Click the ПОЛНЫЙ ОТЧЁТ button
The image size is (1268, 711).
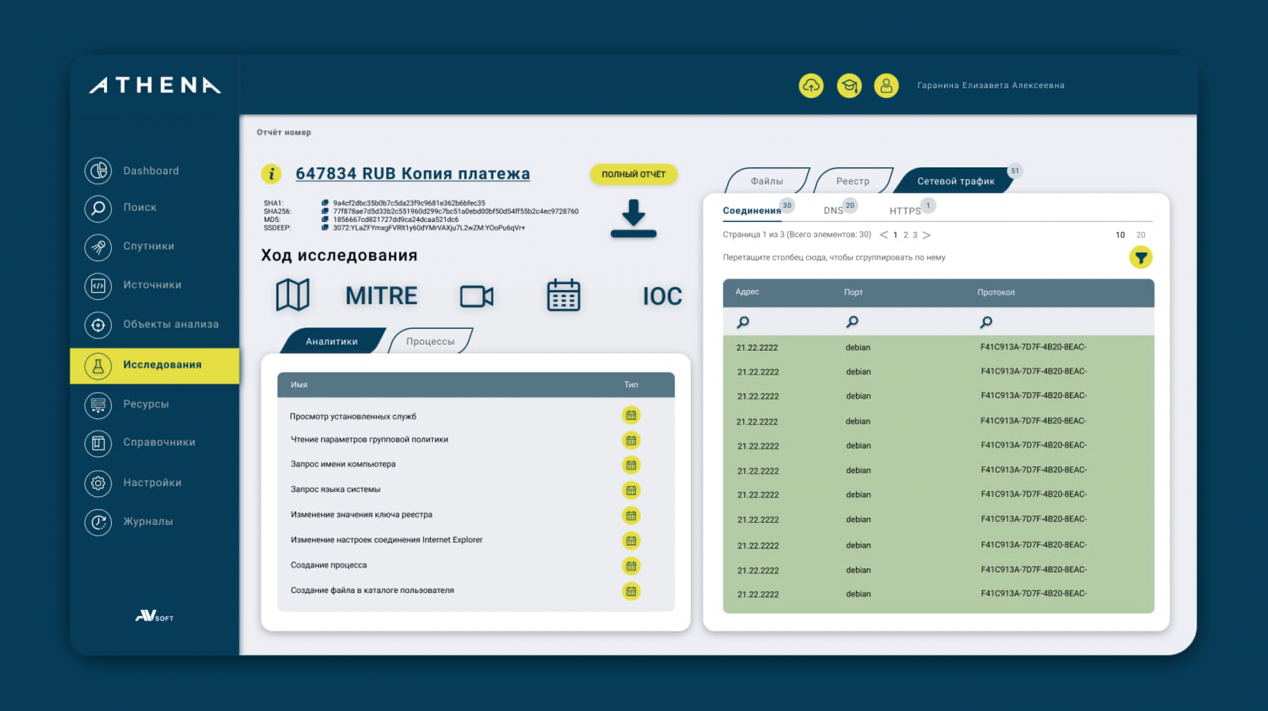point(633,174)
